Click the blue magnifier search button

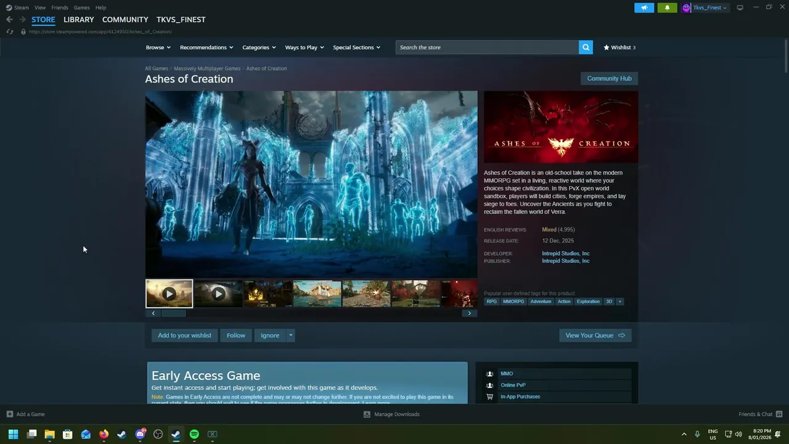(x=586, y=47)
